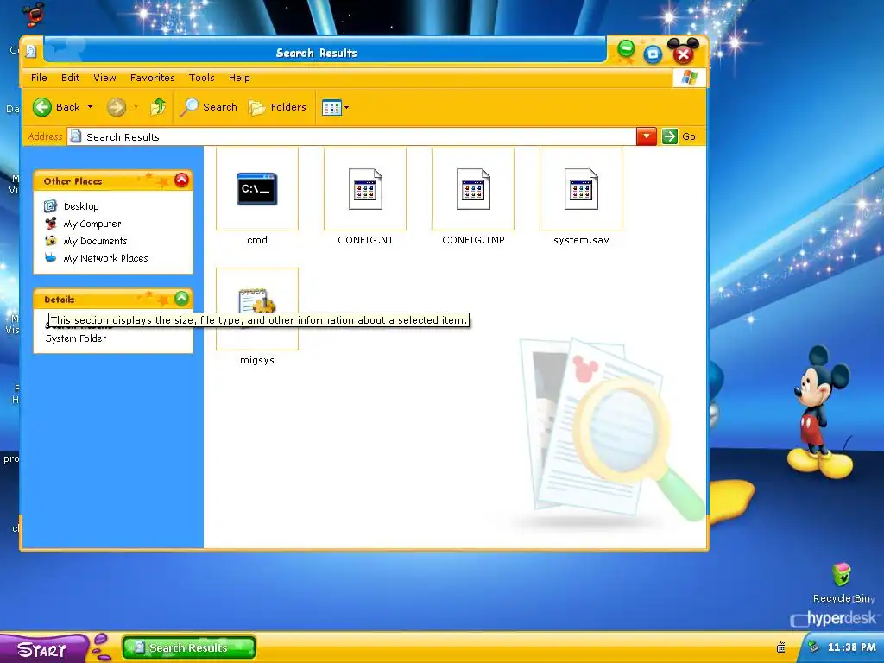Click the My Network Places sidebar icon
The height and width of the screenshot is (663, 884).
click(x=51, y=257)
